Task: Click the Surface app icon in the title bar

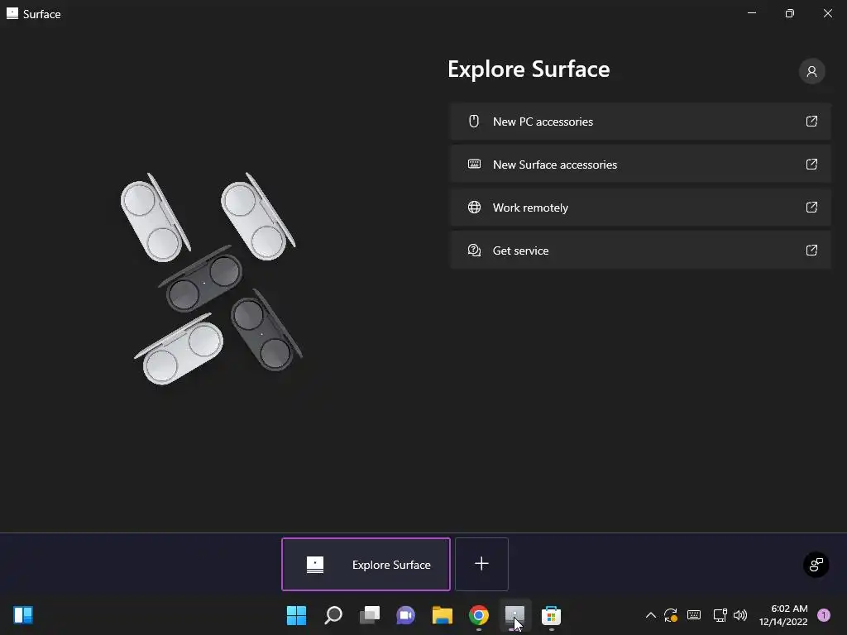Action: pyautogui.click(x=12, y=13)
